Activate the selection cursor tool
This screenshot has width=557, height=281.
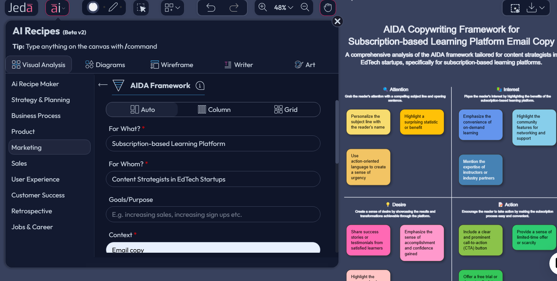point(141,8)
